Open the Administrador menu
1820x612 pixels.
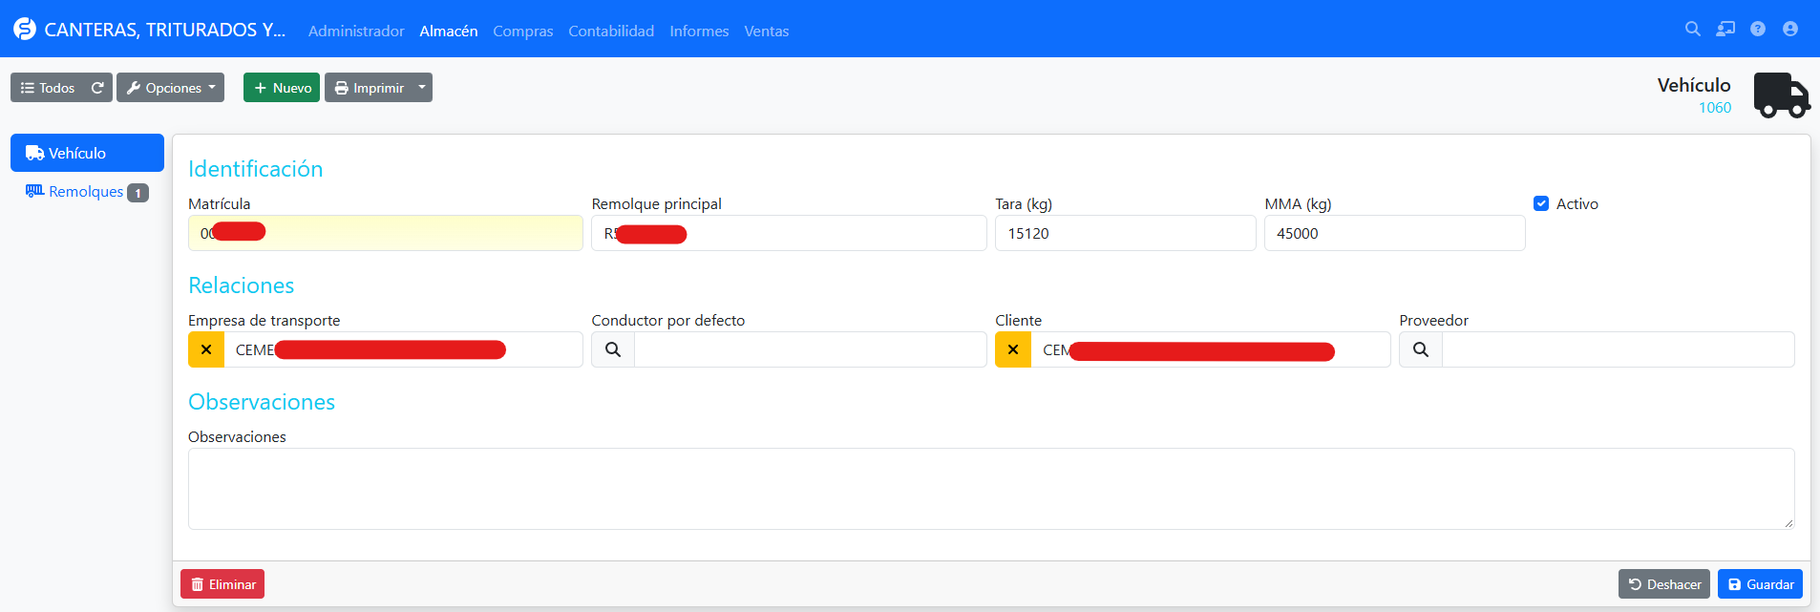click(x=356, y=31)
